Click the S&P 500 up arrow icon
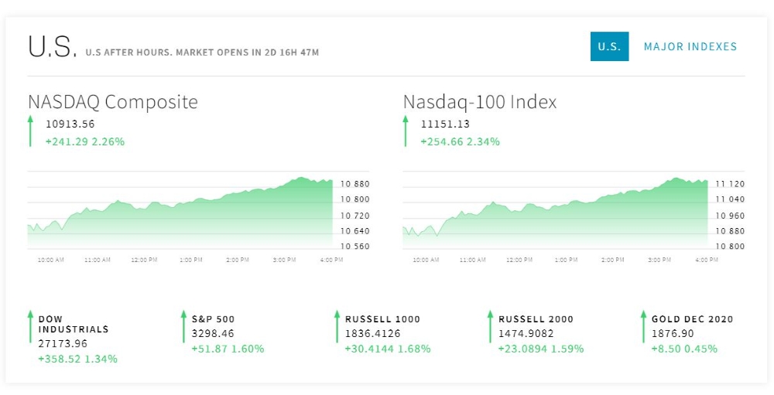774x395 pixels. (183, 326)
